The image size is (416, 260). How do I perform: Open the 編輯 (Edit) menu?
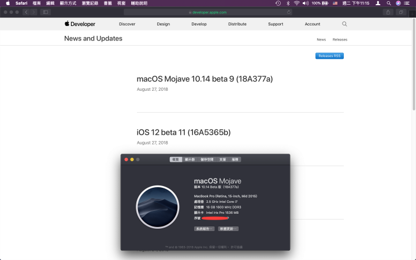[50, 3]
